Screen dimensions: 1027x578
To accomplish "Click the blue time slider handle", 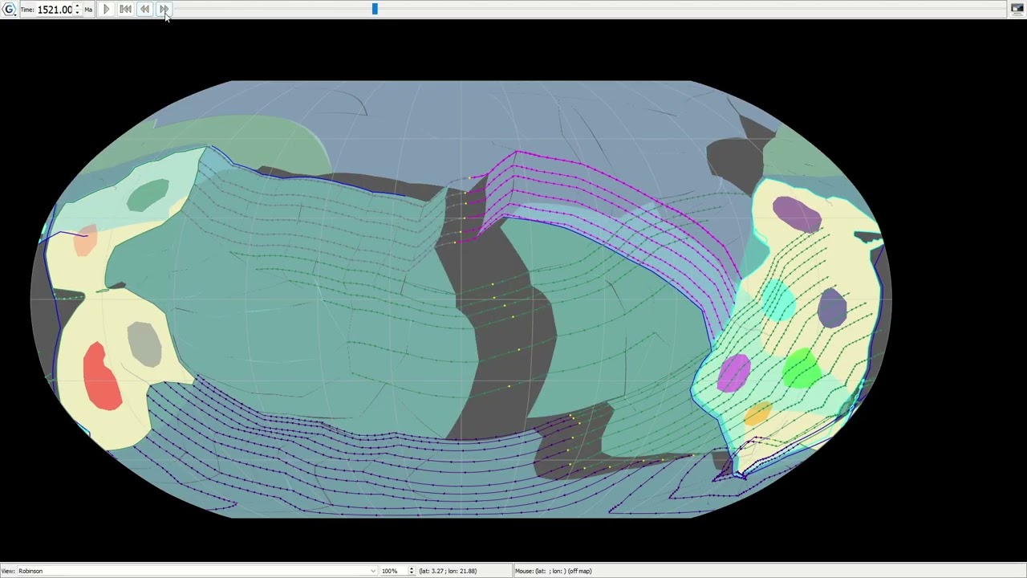I will point(375,9).
